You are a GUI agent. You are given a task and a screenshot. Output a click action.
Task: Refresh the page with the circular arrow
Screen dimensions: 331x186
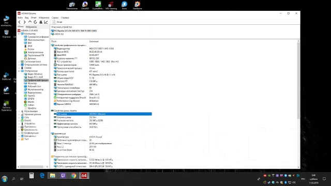(x=35, y=22)
